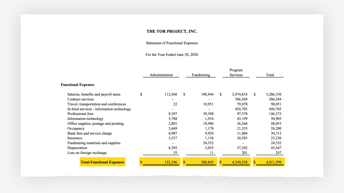This screenshot has width=344, height=193.
Task: Click the "Loss on foreign exchange" row label
Action: (87, 153)
